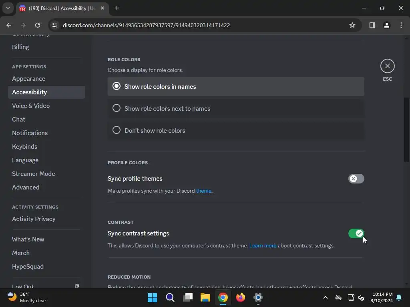Viewport: 410px width, 307px height.
Task: Open Firefox from the taskbar
Action: pos(241,297)
